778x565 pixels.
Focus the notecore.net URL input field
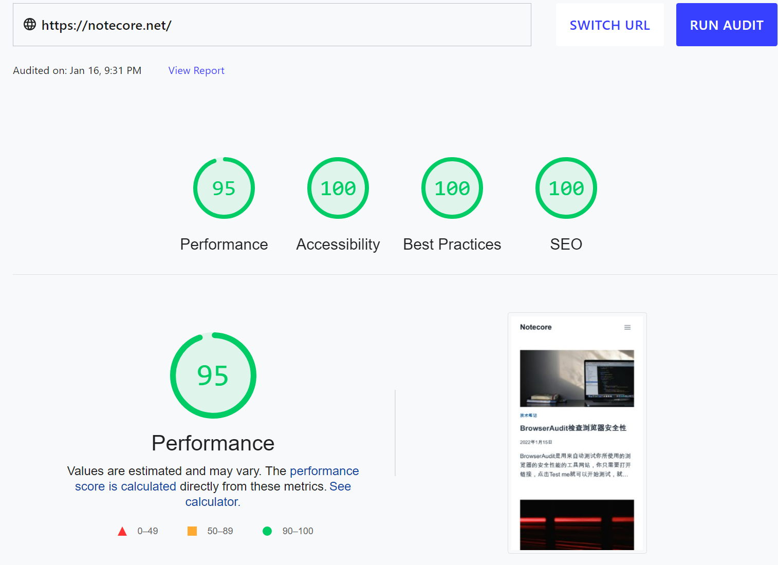(283, 25)
